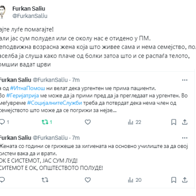The image size is (196, 196).
Task: Open Furkan Saliu's profile avatar
Action: [x=3, y=12]
